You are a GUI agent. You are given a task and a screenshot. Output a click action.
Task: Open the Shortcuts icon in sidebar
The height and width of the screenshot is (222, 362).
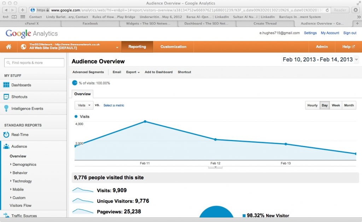[x=6, y=97]
